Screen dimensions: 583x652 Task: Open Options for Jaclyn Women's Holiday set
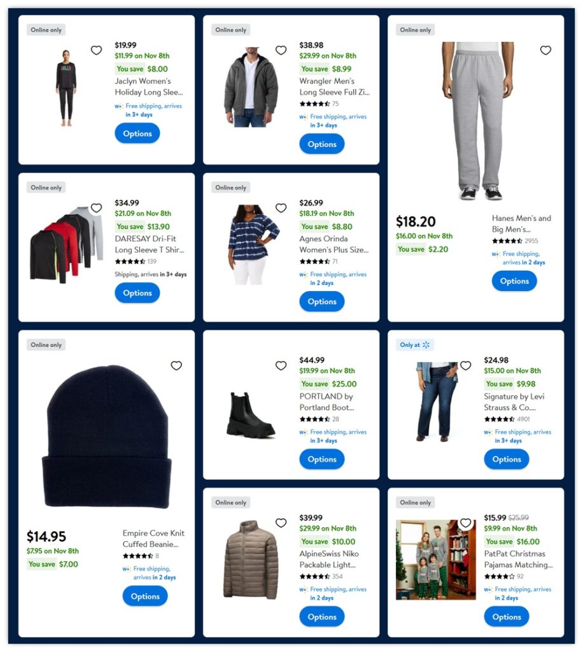(137, 134)
